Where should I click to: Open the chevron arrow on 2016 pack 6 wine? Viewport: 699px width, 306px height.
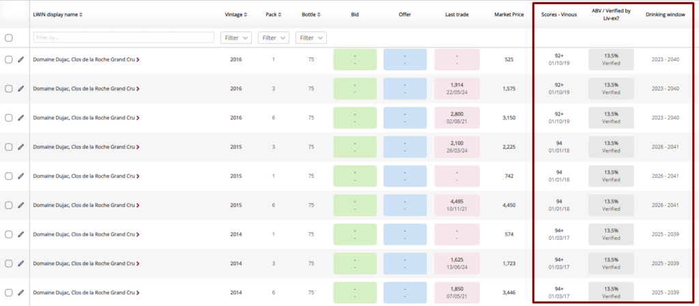coord(138,118)
